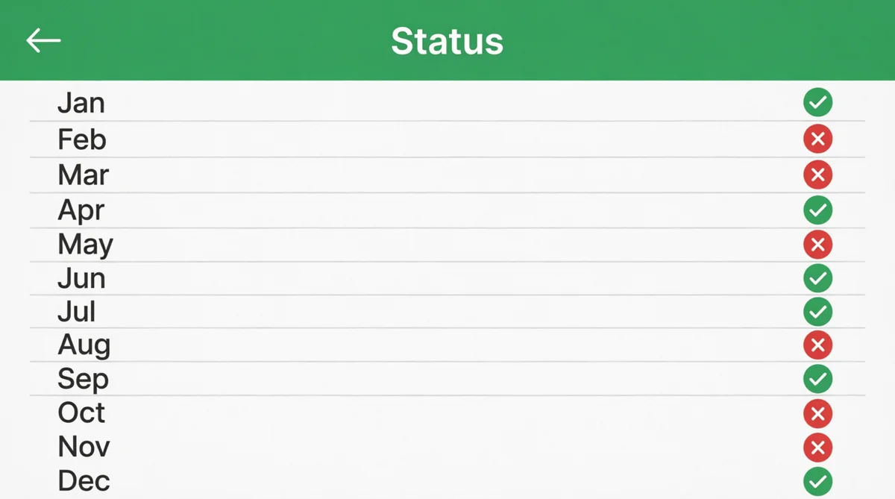Tap the green check icon beside Apr
Image resolution: width=895 pixels, height=499 pixels.
(x=817, y=210)
